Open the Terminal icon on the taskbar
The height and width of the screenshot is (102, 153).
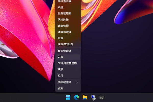(x=102, y=97)
